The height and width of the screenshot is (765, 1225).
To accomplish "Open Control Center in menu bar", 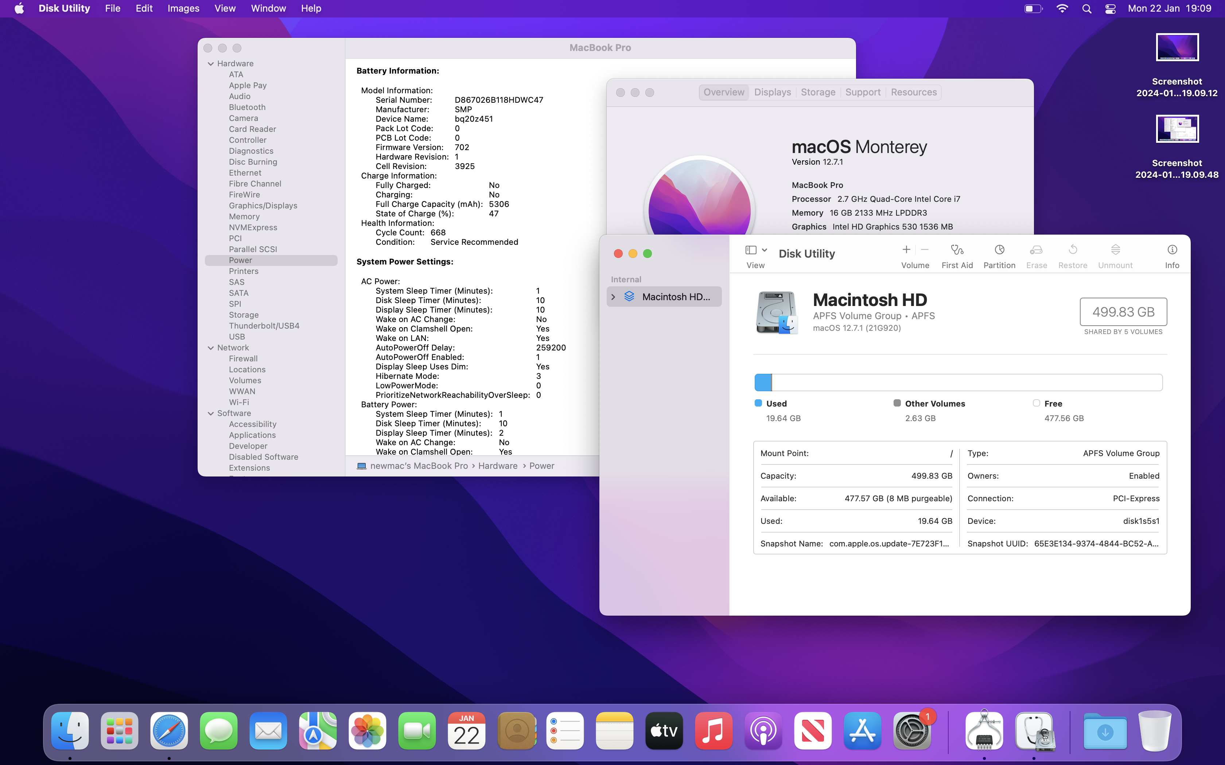I will pos(1110,9).
